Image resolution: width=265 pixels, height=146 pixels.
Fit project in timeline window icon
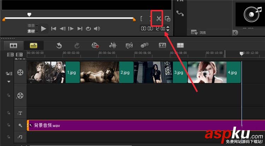point(19,55)
